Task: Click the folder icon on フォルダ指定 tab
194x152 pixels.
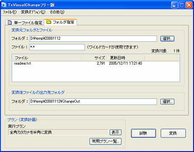Action: (48, 22)
